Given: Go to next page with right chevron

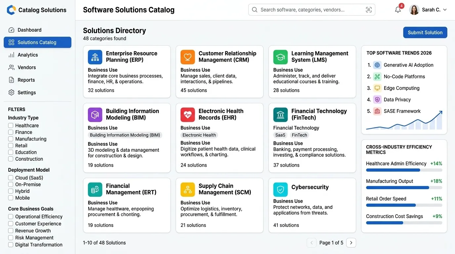Looking at the screenshot, I should (x=351, y=243).
